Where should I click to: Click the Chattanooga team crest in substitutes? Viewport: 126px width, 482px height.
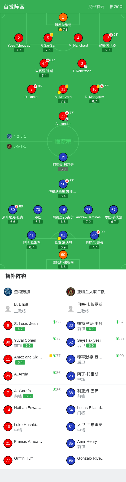click(8, 292)
